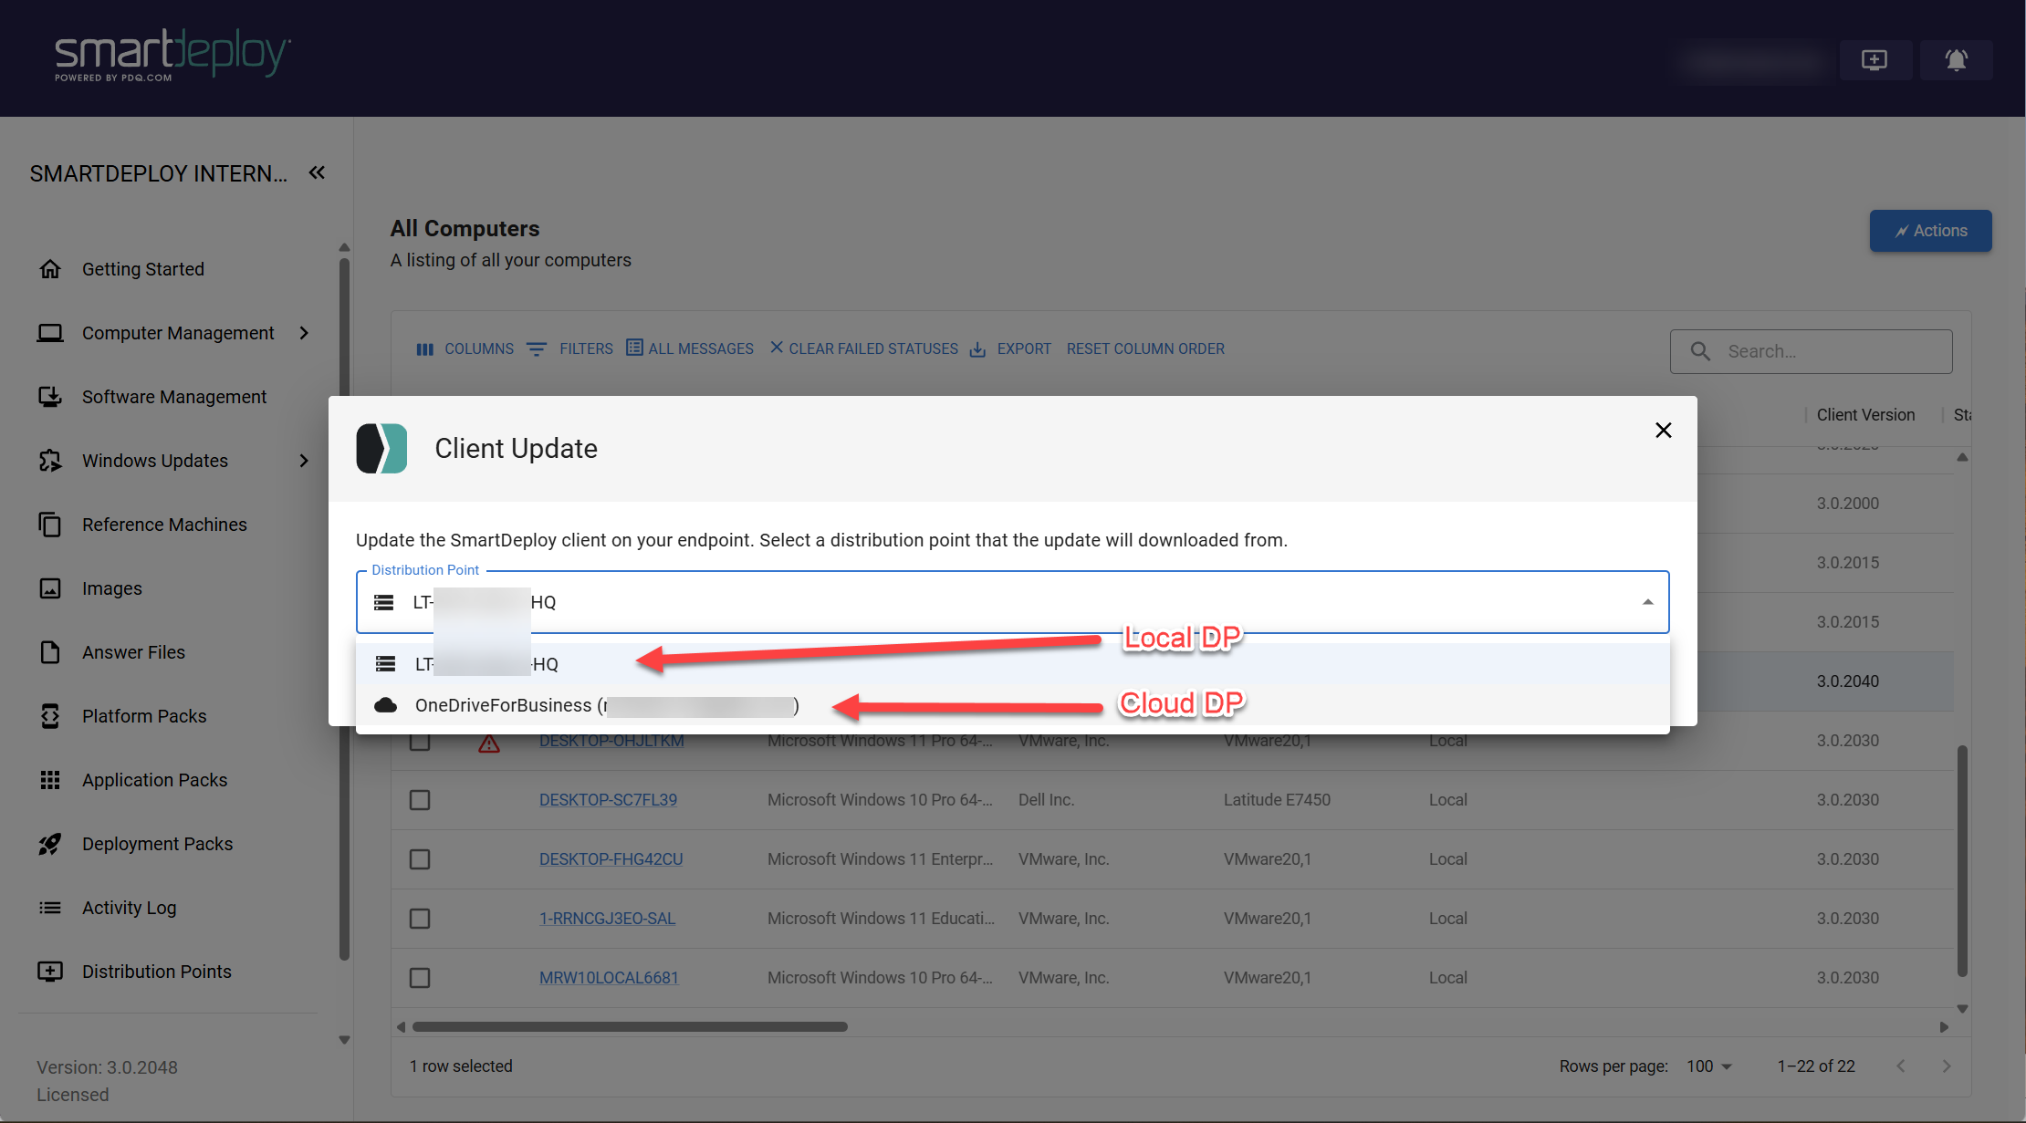Click the Application Packs grid icon
This screenshot has height=1123, width=2026.
tap(50, 780)
